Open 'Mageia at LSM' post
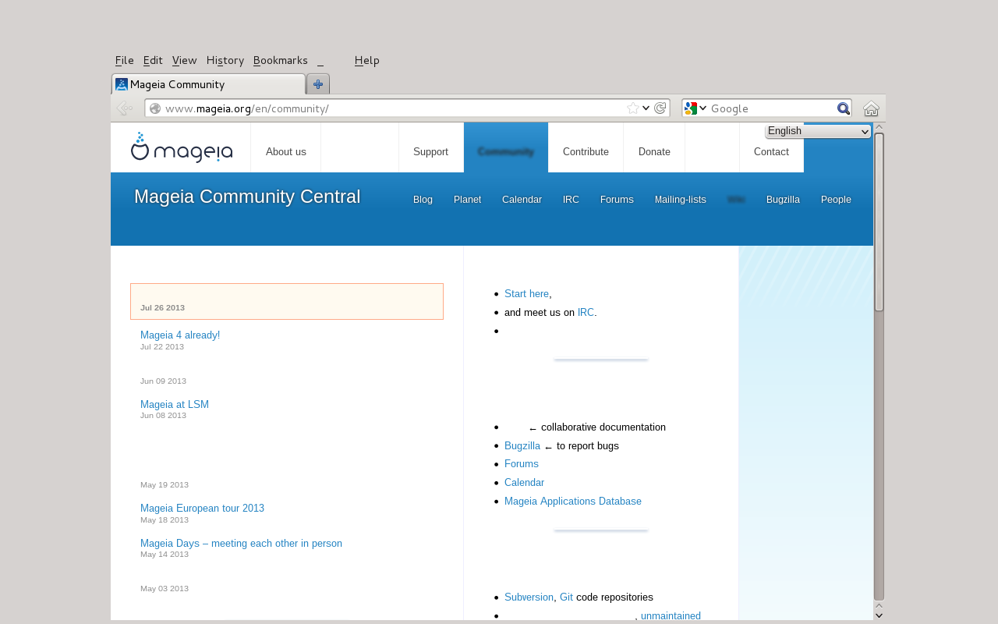The height and width of the screenshot is (624, 998). coord(175,405)
